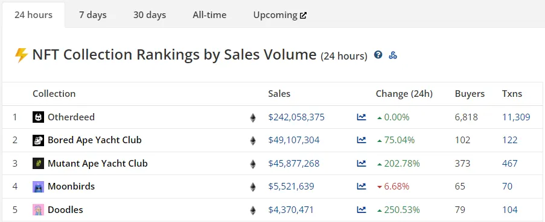This screenshot has height=222, width=545.
Task: Open the Mutant Ape Yacht Club link
Action: (98, 164)
